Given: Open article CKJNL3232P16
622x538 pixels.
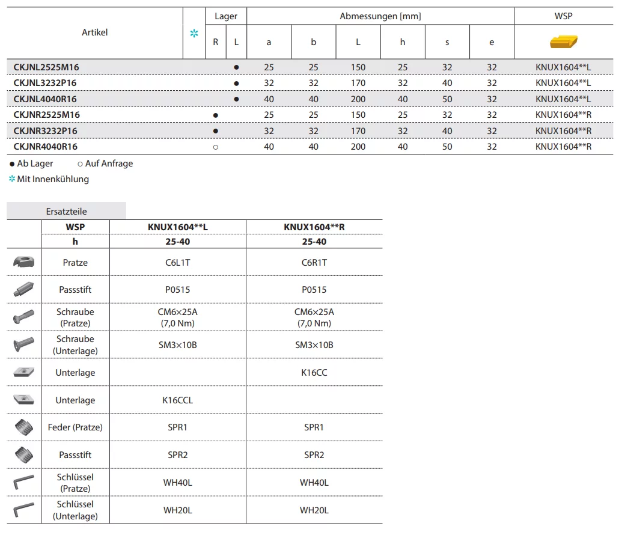Looking at the screenshot, I should tap(45, 83).
